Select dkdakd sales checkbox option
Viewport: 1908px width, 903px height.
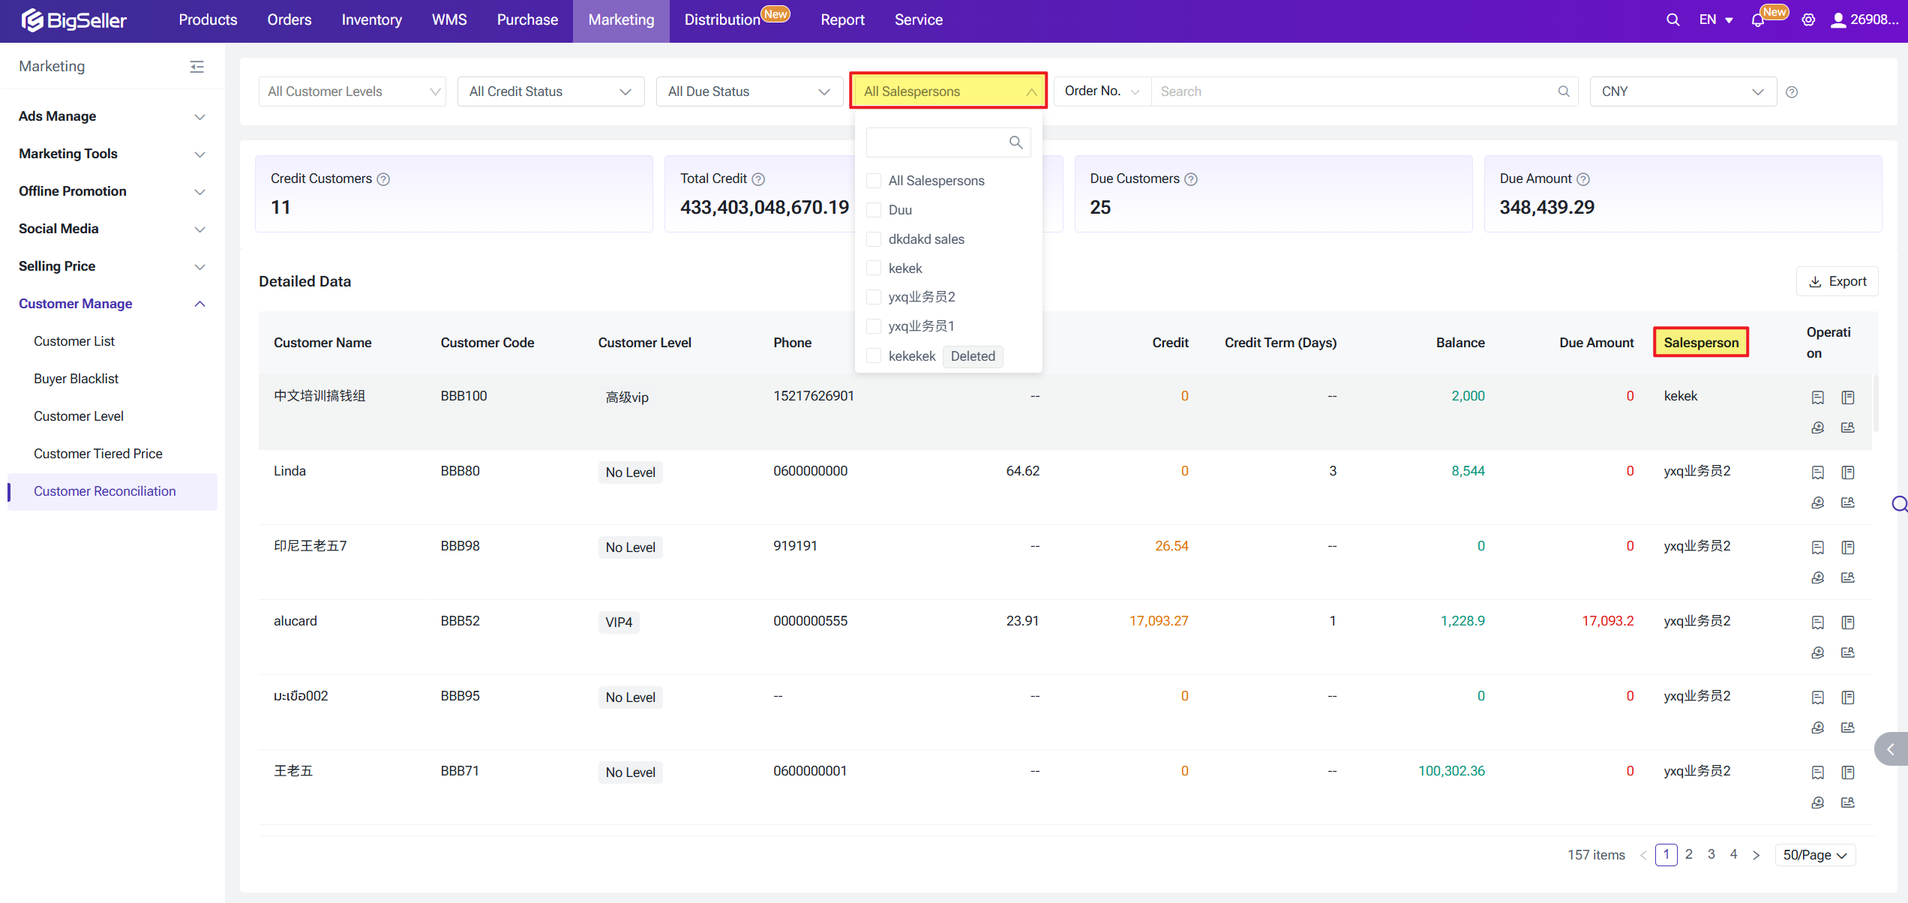tap(874, 239)
